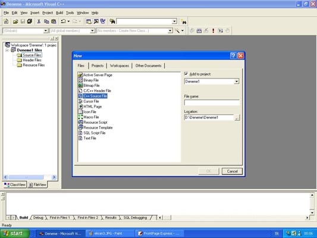Click the binoculars Search icon
This screenshot has width=317, height=238.
[x=184, y=21]
